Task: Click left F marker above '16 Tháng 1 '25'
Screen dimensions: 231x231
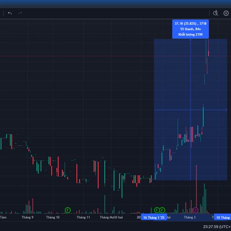Action: 157,210
